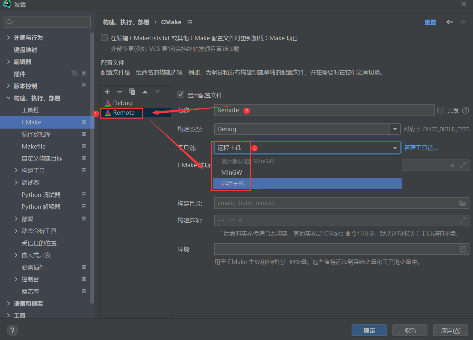Enable the 共享 checkbox
Screen dimensions: 473x340
(x=441, y=110)
